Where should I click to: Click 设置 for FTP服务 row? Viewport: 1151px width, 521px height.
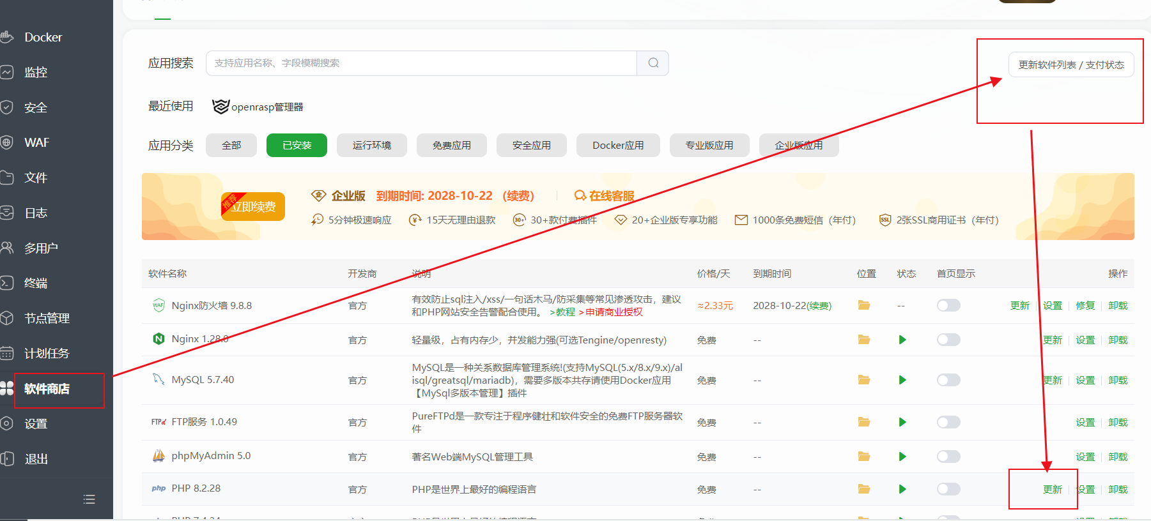pos(1085,422)
